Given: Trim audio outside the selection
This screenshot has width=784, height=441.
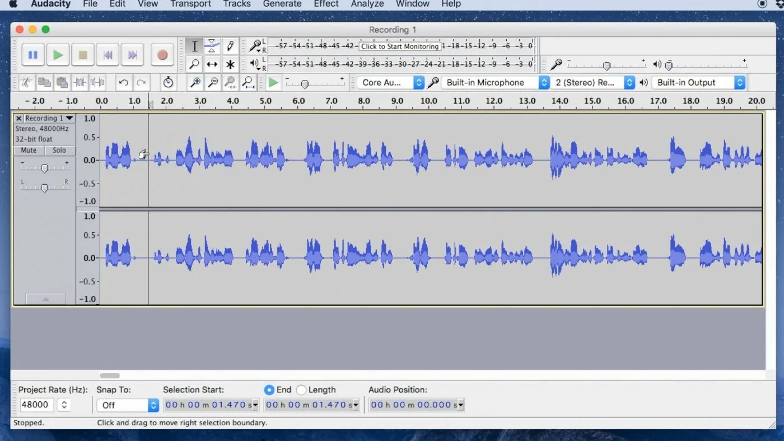Looking at the screenshot, I should 80,83.
